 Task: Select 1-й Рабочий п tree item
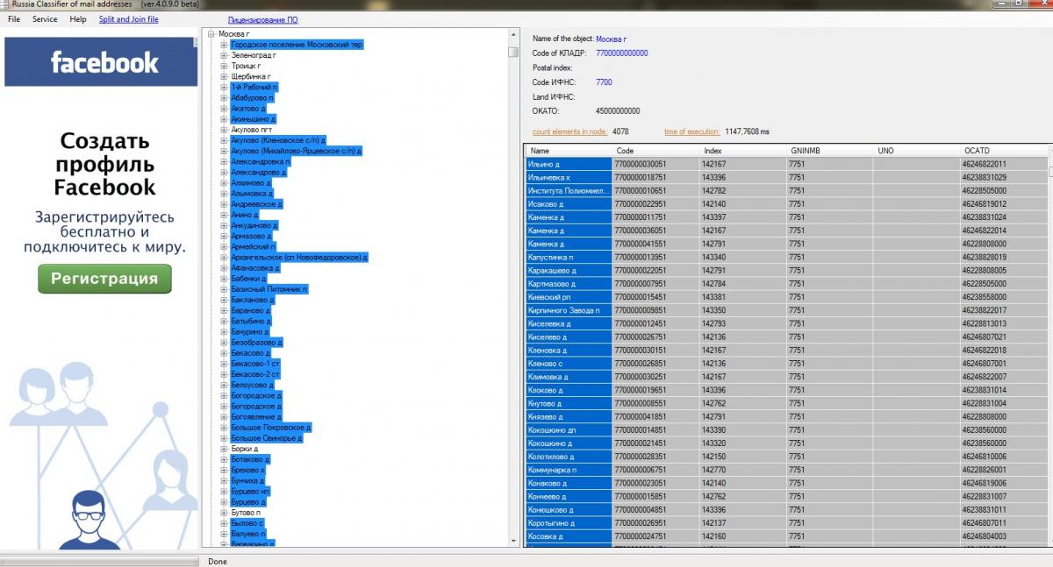click(x=254, y=88)
